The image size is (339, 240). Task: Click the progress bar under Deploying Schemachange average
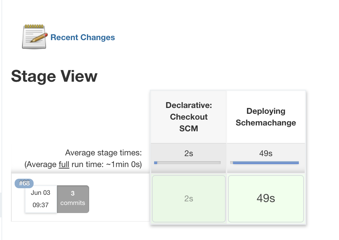[x=265, y=163]
